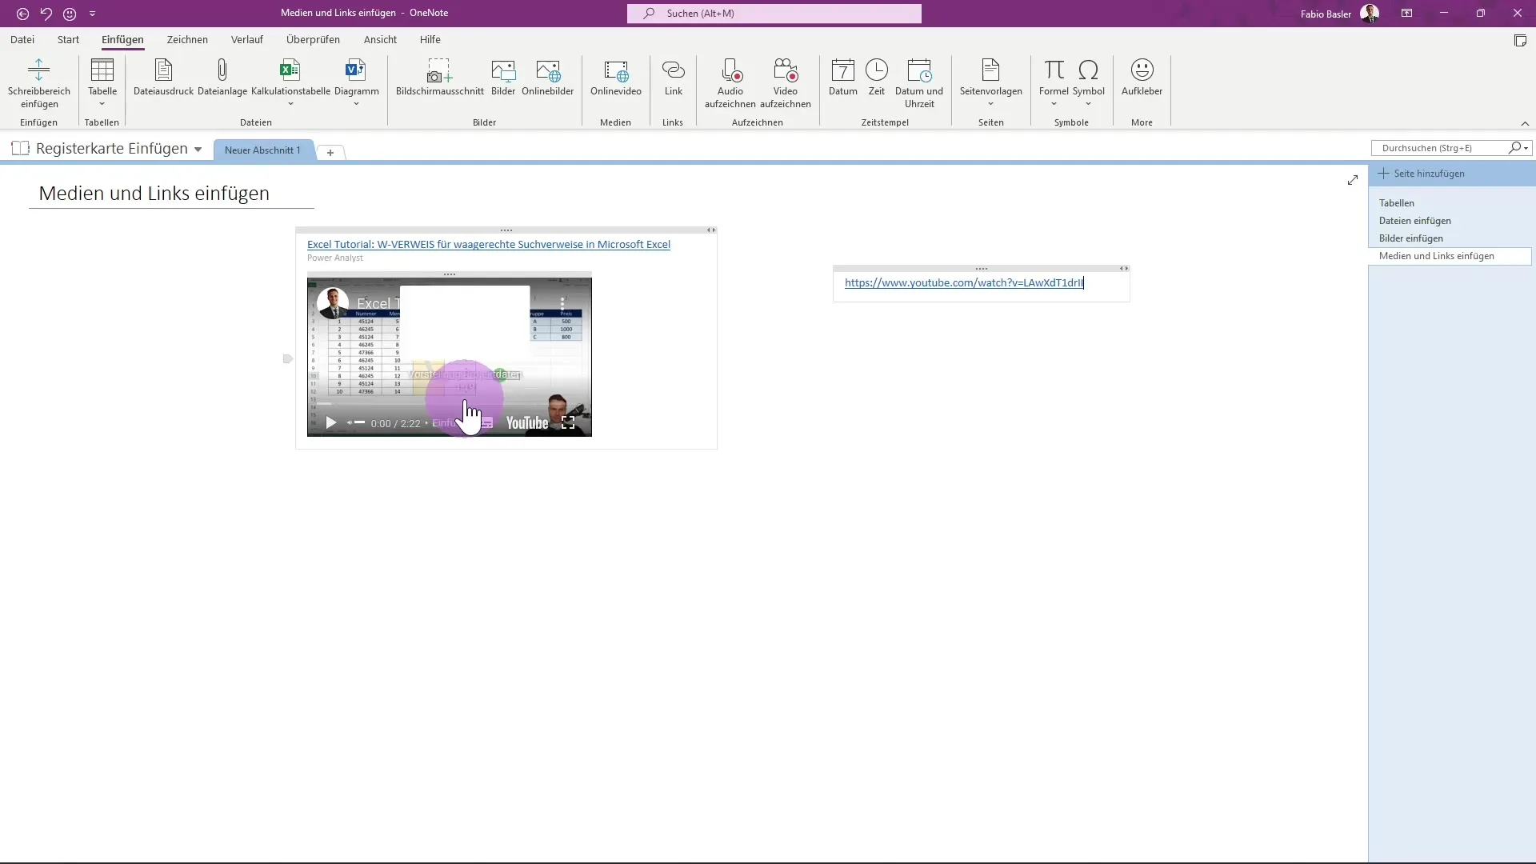Open Seitenvorlagen page templates
Image resolution: width=1536 pixels, height=864 pixels.
[x=990, y=70]
